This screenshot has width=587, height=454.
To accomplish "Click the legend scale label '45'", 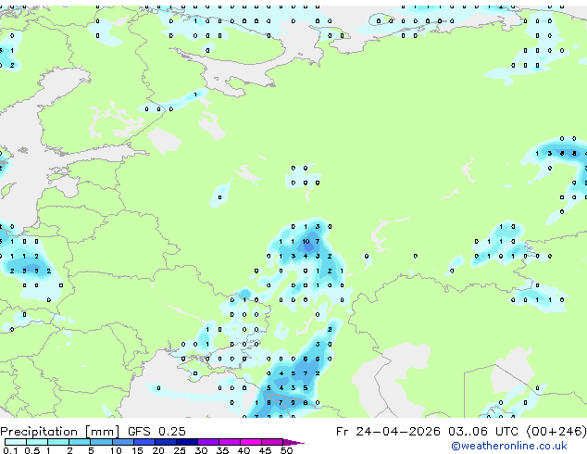I will pos(265,450).
